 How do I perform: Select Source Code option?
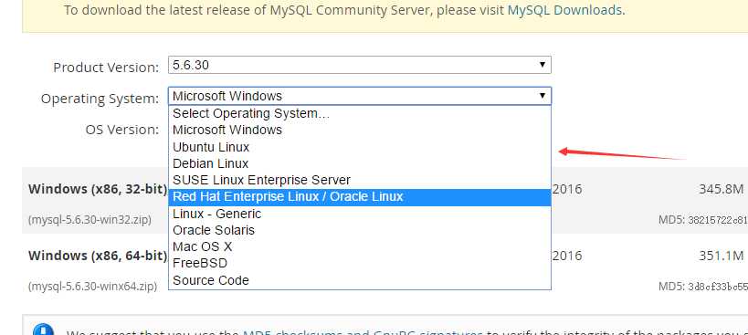360,280
